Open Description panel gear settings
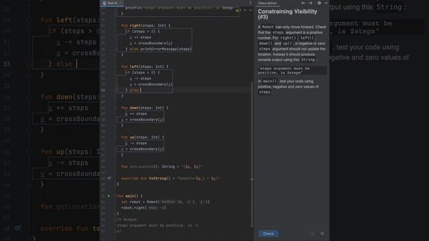This screenshot has width=429, height=241. click(x=319, y=3)
